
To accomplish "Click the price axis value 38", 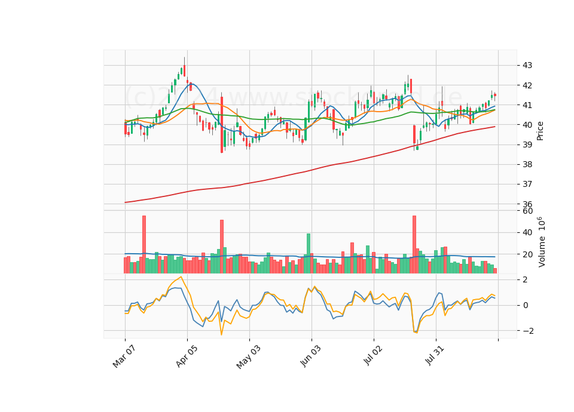I will (527, 164).
